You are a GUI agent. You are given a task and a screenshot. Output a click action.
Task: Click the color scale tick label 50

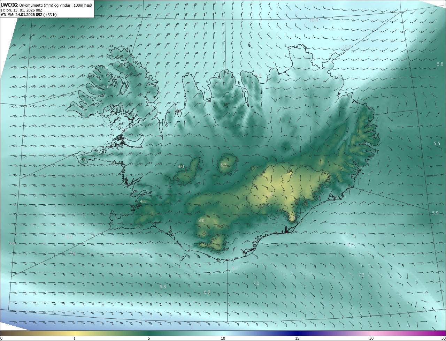[443, 338]
